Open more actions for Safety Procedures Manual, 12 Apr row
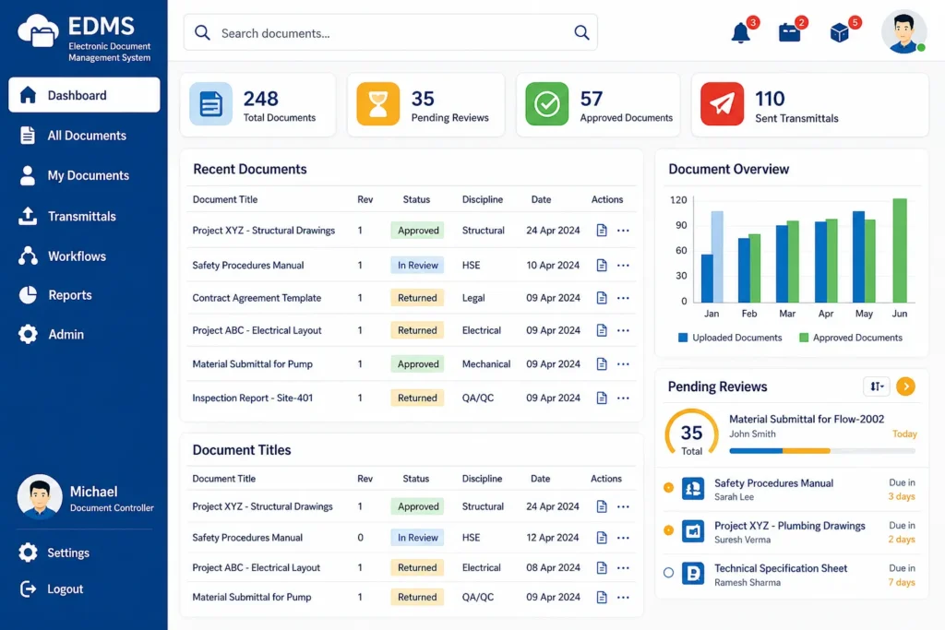945x630 pixels. tap(623, 537)
